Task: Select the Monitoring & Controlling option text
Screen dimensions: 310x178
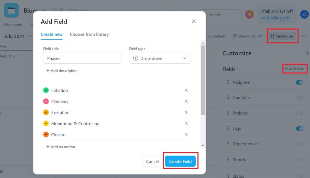Action: tap(75, 124)
